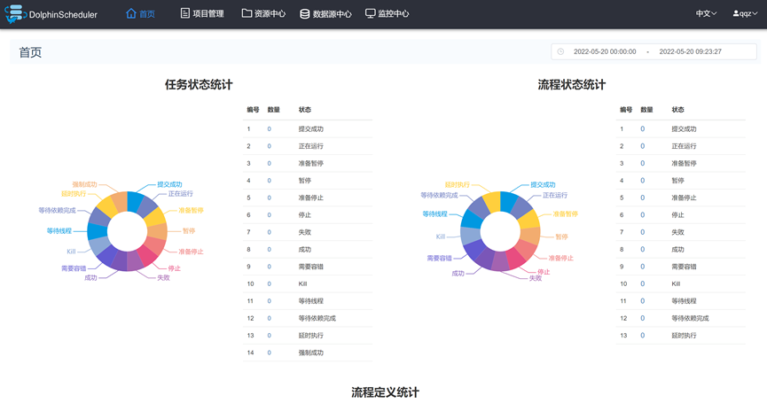Click the 数量 column header in process table
The width and height of the screenshot is (767, 411).
[x=646, y=110]
